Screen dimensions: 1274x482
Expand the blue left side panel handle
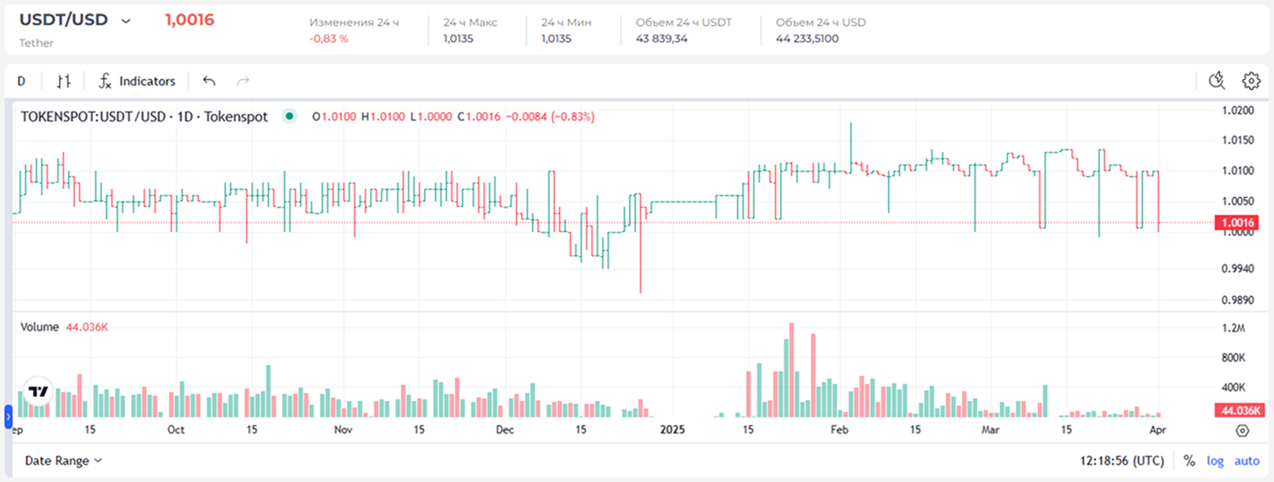[8, 416]
